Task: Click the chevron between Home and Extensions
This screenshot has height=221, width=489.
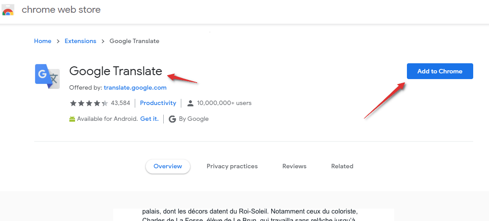Action: (x=58, y=41)
